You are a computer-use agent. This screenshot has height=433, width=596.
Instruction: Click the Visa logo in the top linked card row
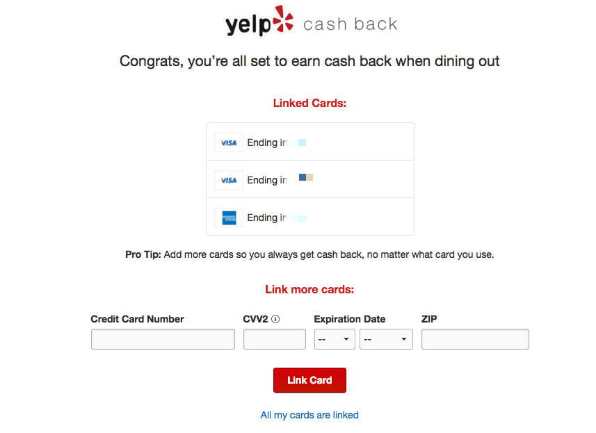tap(229, 142)
